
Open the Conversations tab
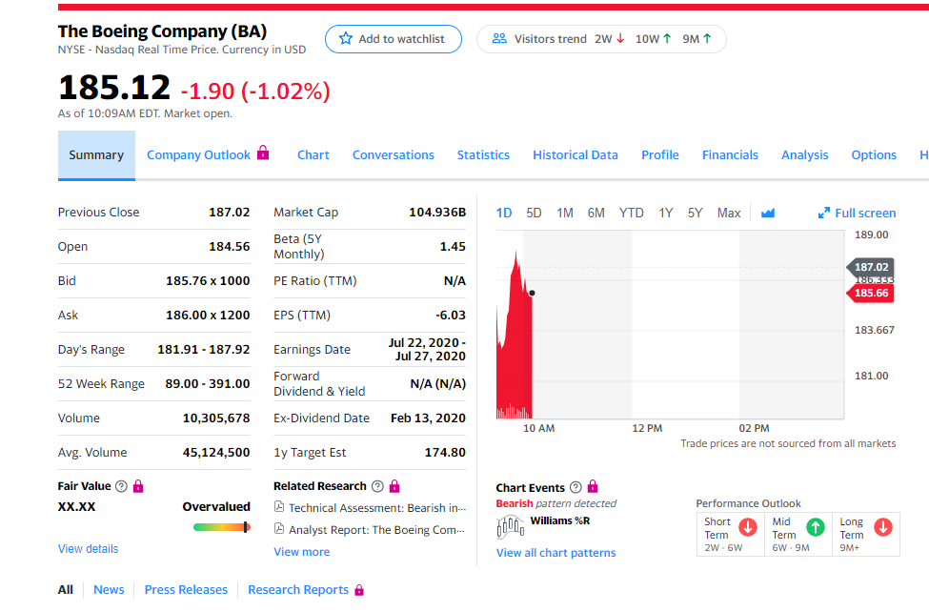[394, 154]
